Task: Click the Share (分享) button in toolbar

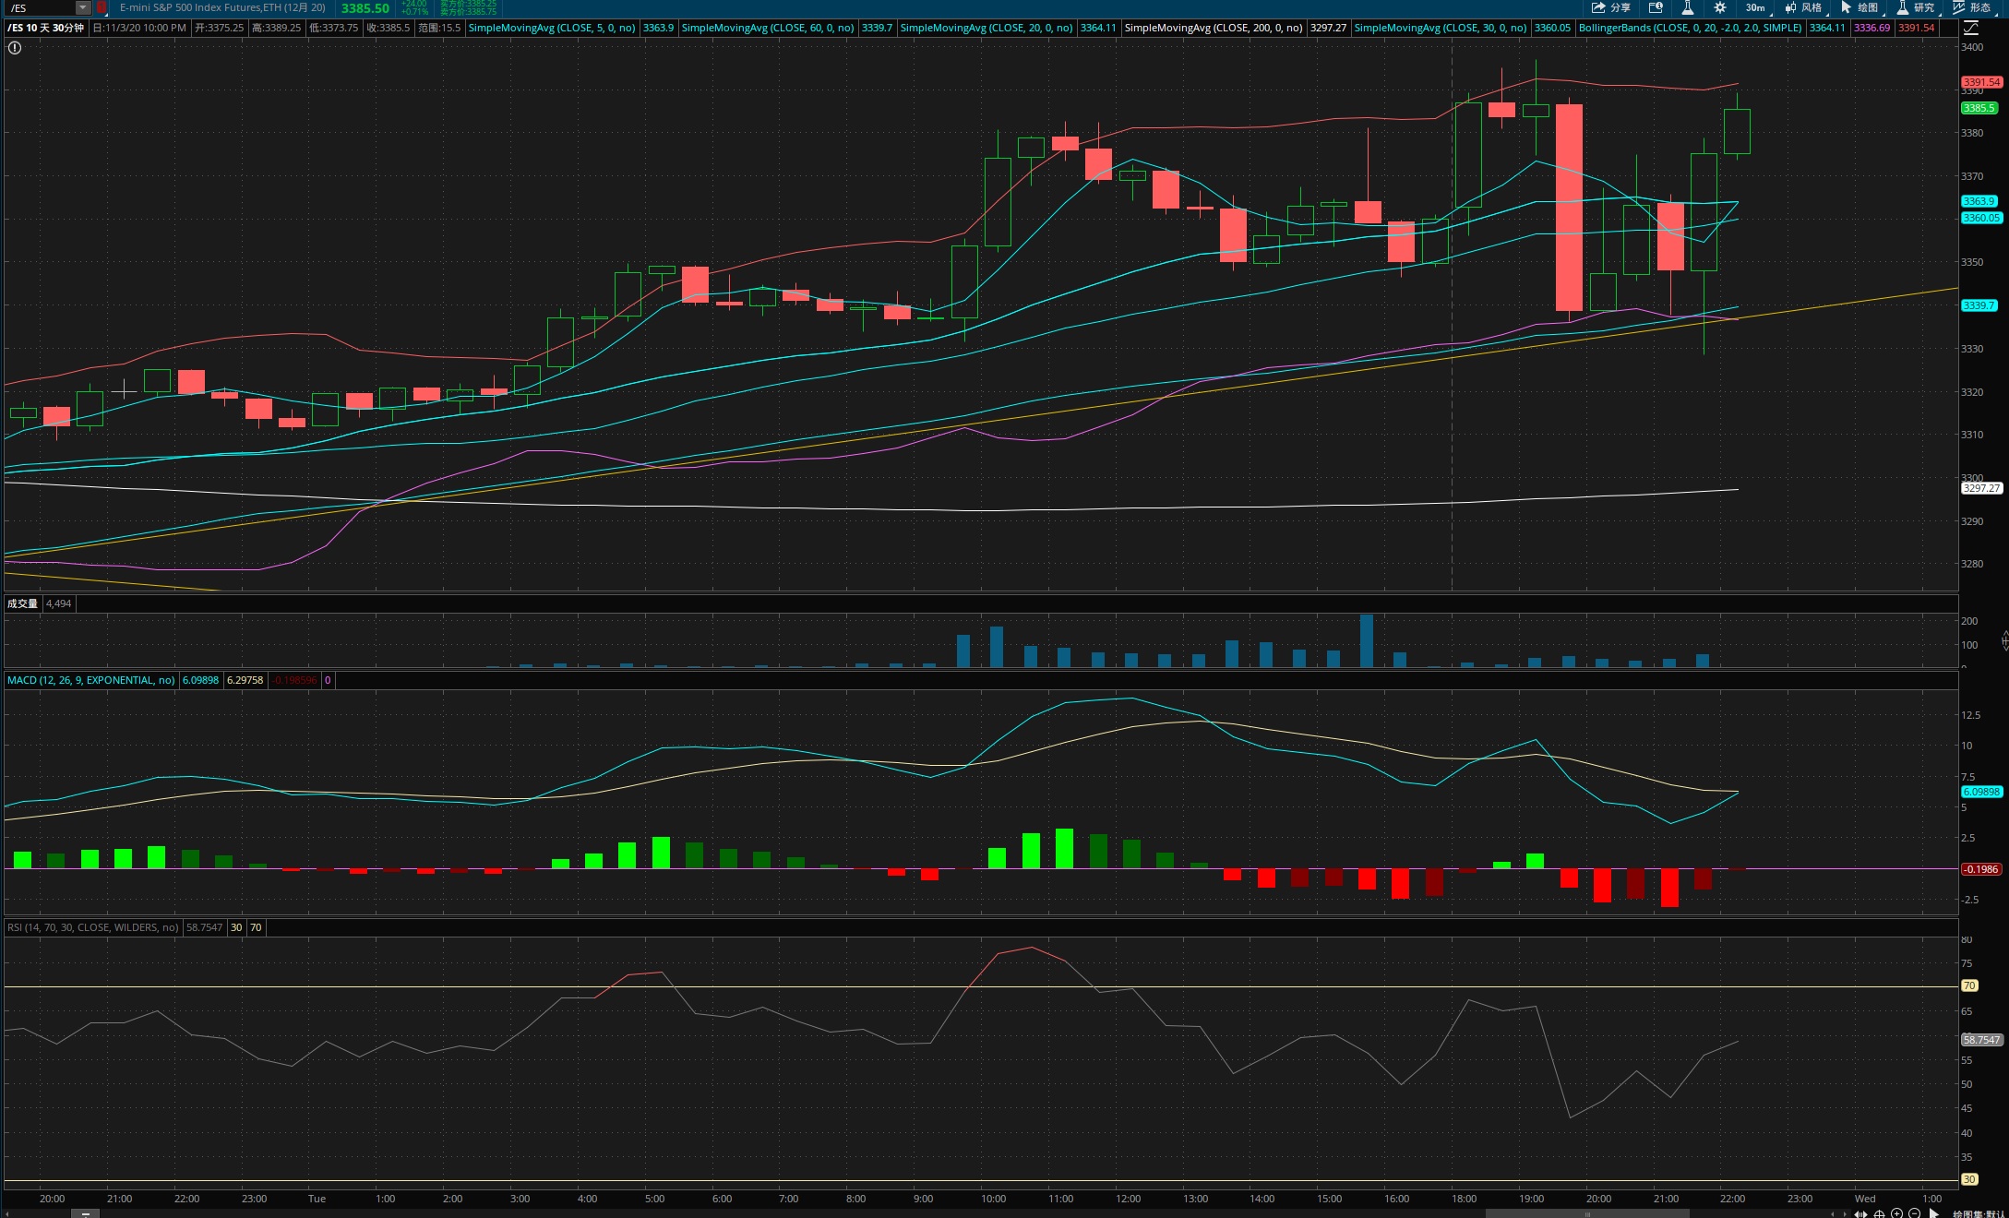Action: pyautogui.click(x=1611, y=7)
